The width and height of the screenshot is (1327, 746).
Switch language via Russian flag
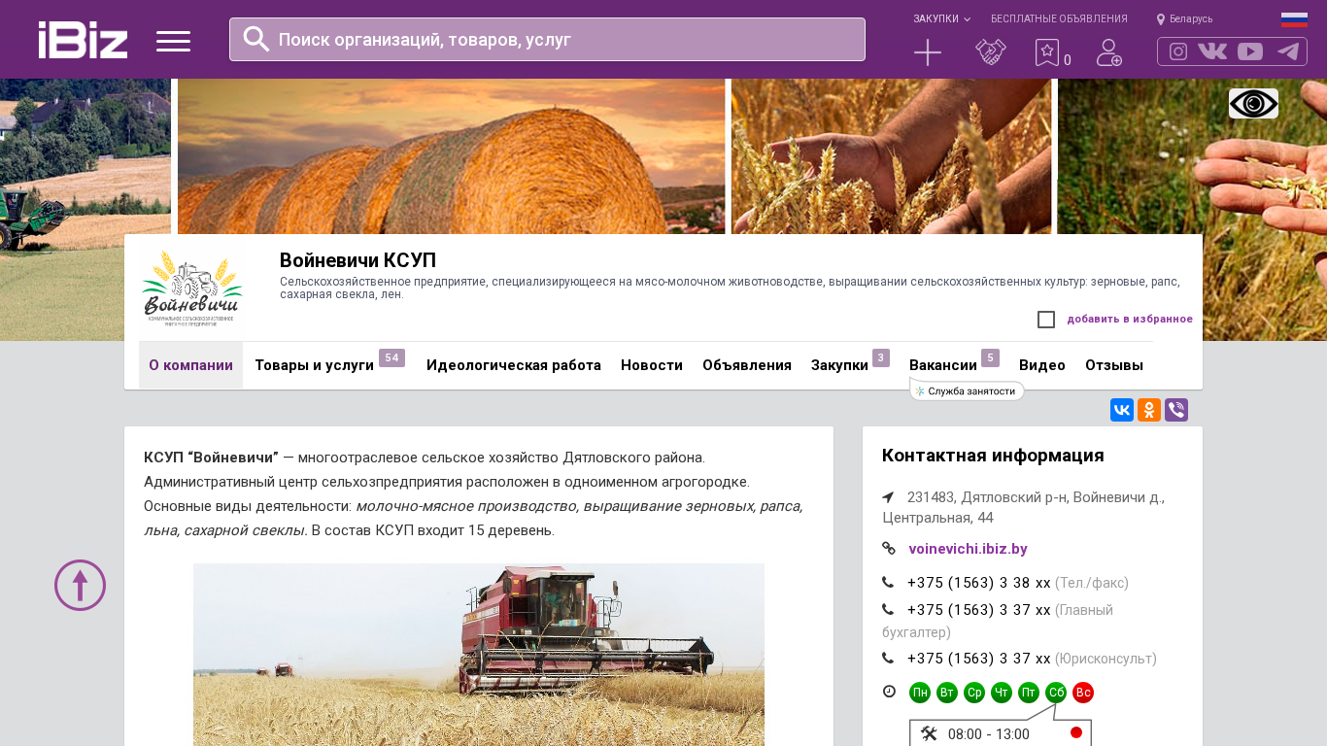click(1294, 19)
